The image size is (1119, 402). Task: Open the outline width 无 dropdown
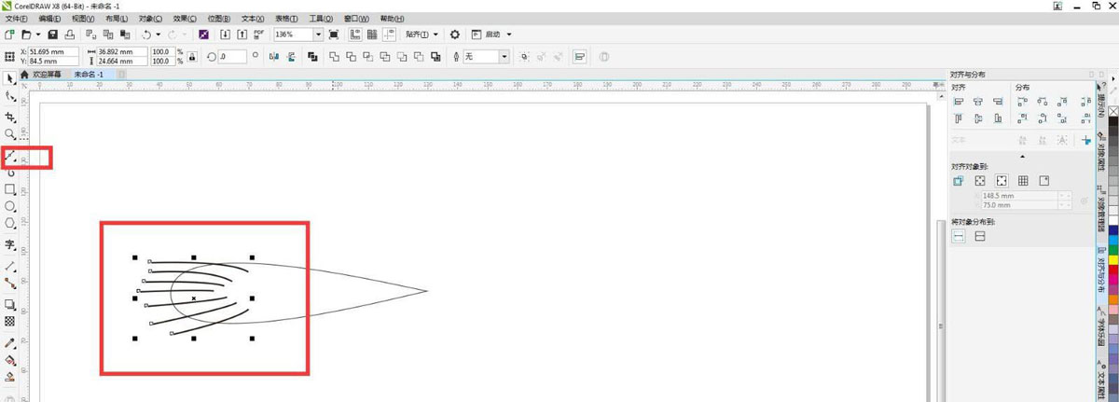point(504,57)
